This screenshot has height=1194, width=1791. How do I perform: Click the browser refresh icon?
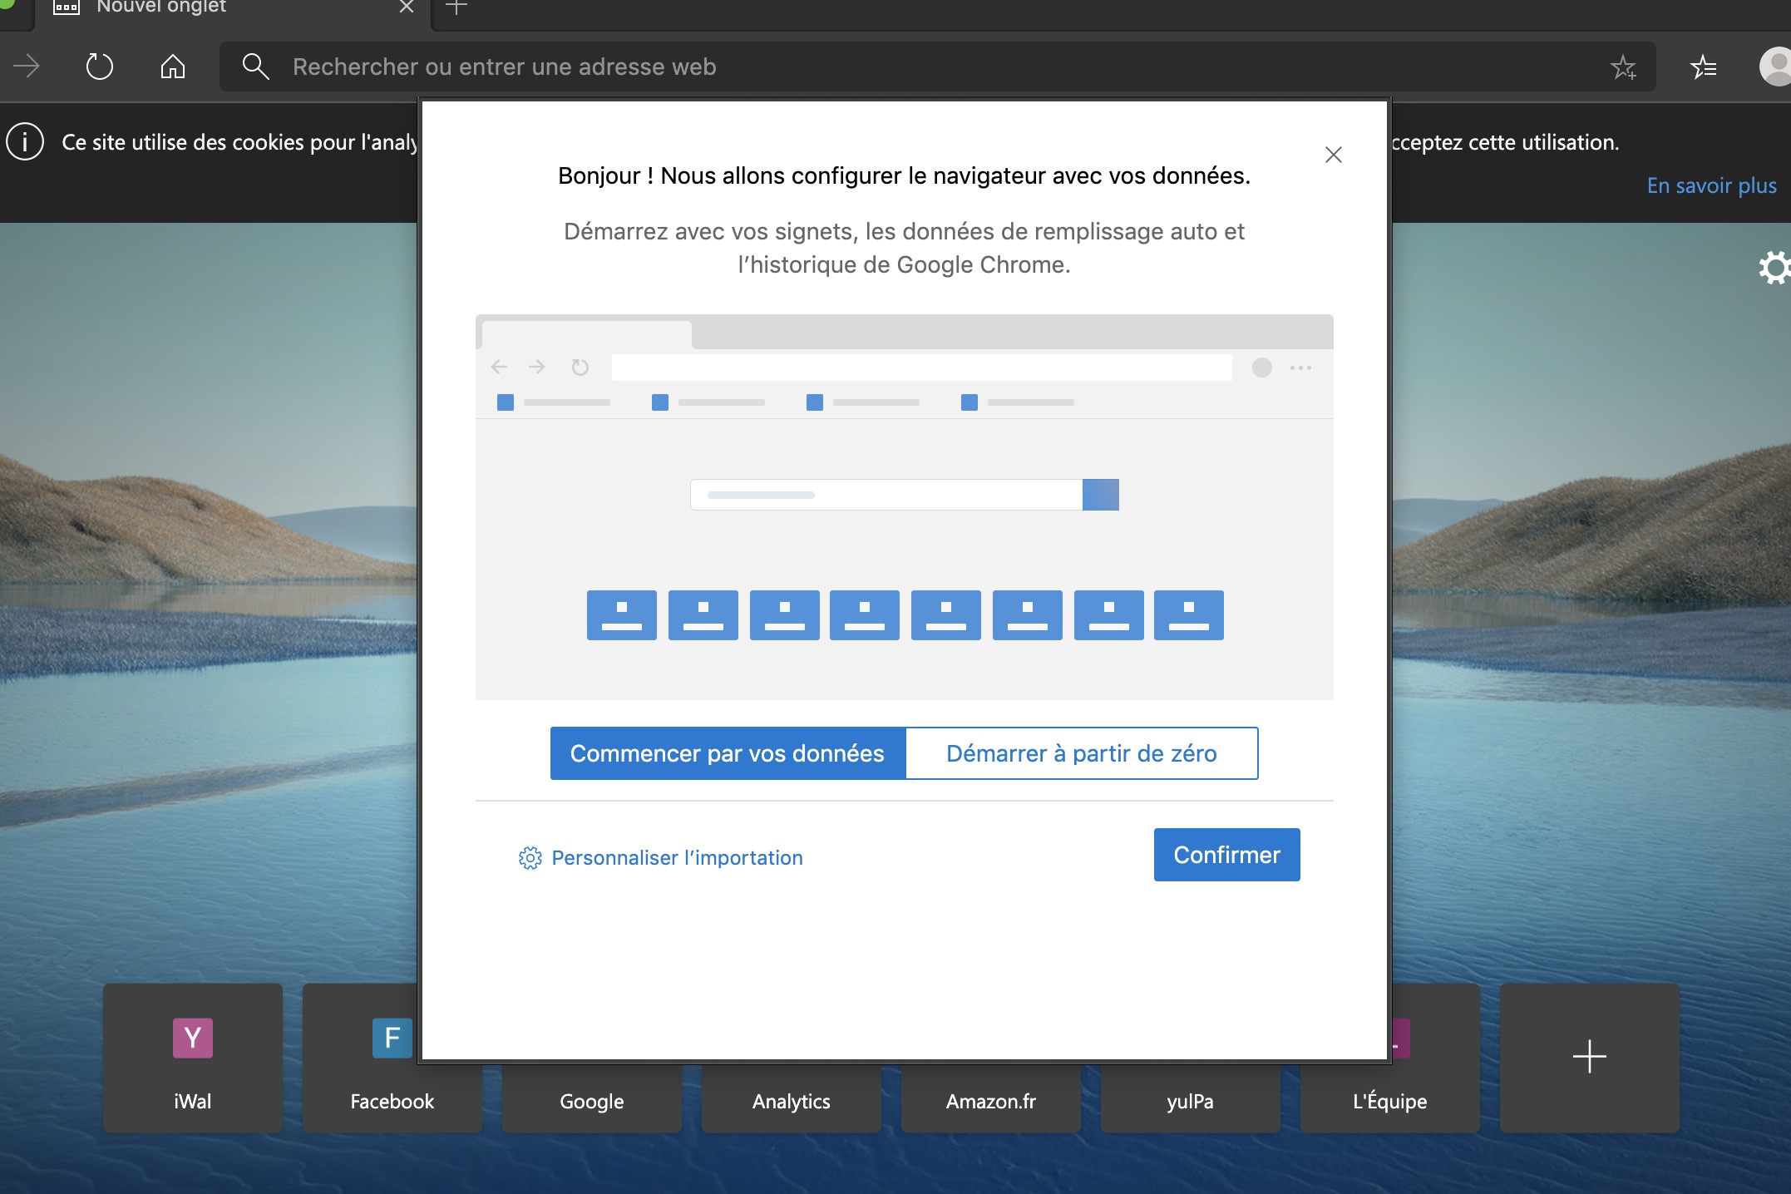99,67
